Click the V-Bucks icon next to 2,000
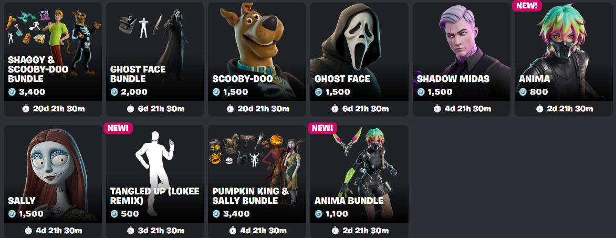Screen dimensions: 616x238 click(114, 92)
